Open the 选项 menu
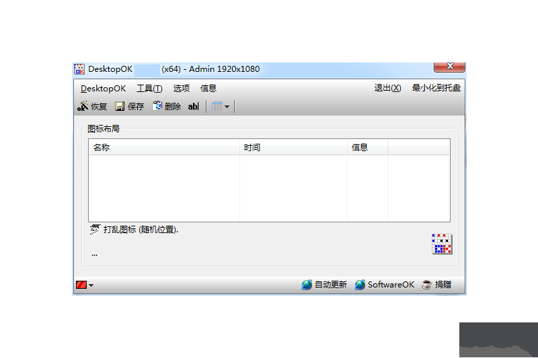The width and height of the screenshot is (538, 358). (181, 89)
